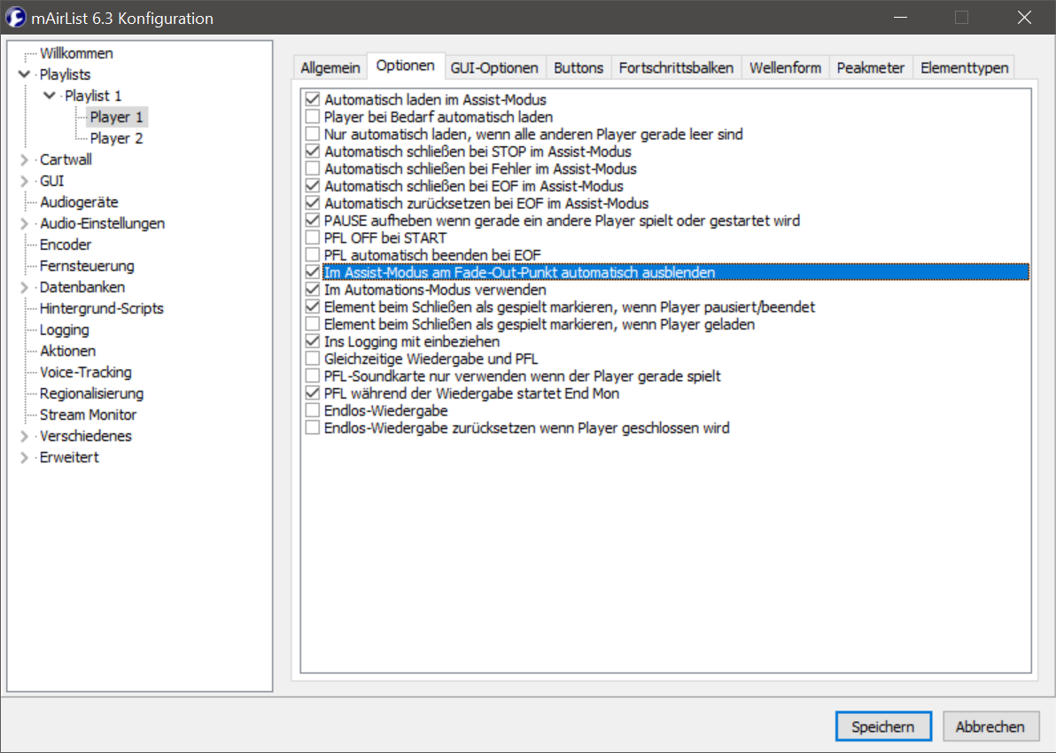The height and width of the screenshot is (753, 1056).
Task: Click the mAirList app icon in title bar
Action: [15, 18]
